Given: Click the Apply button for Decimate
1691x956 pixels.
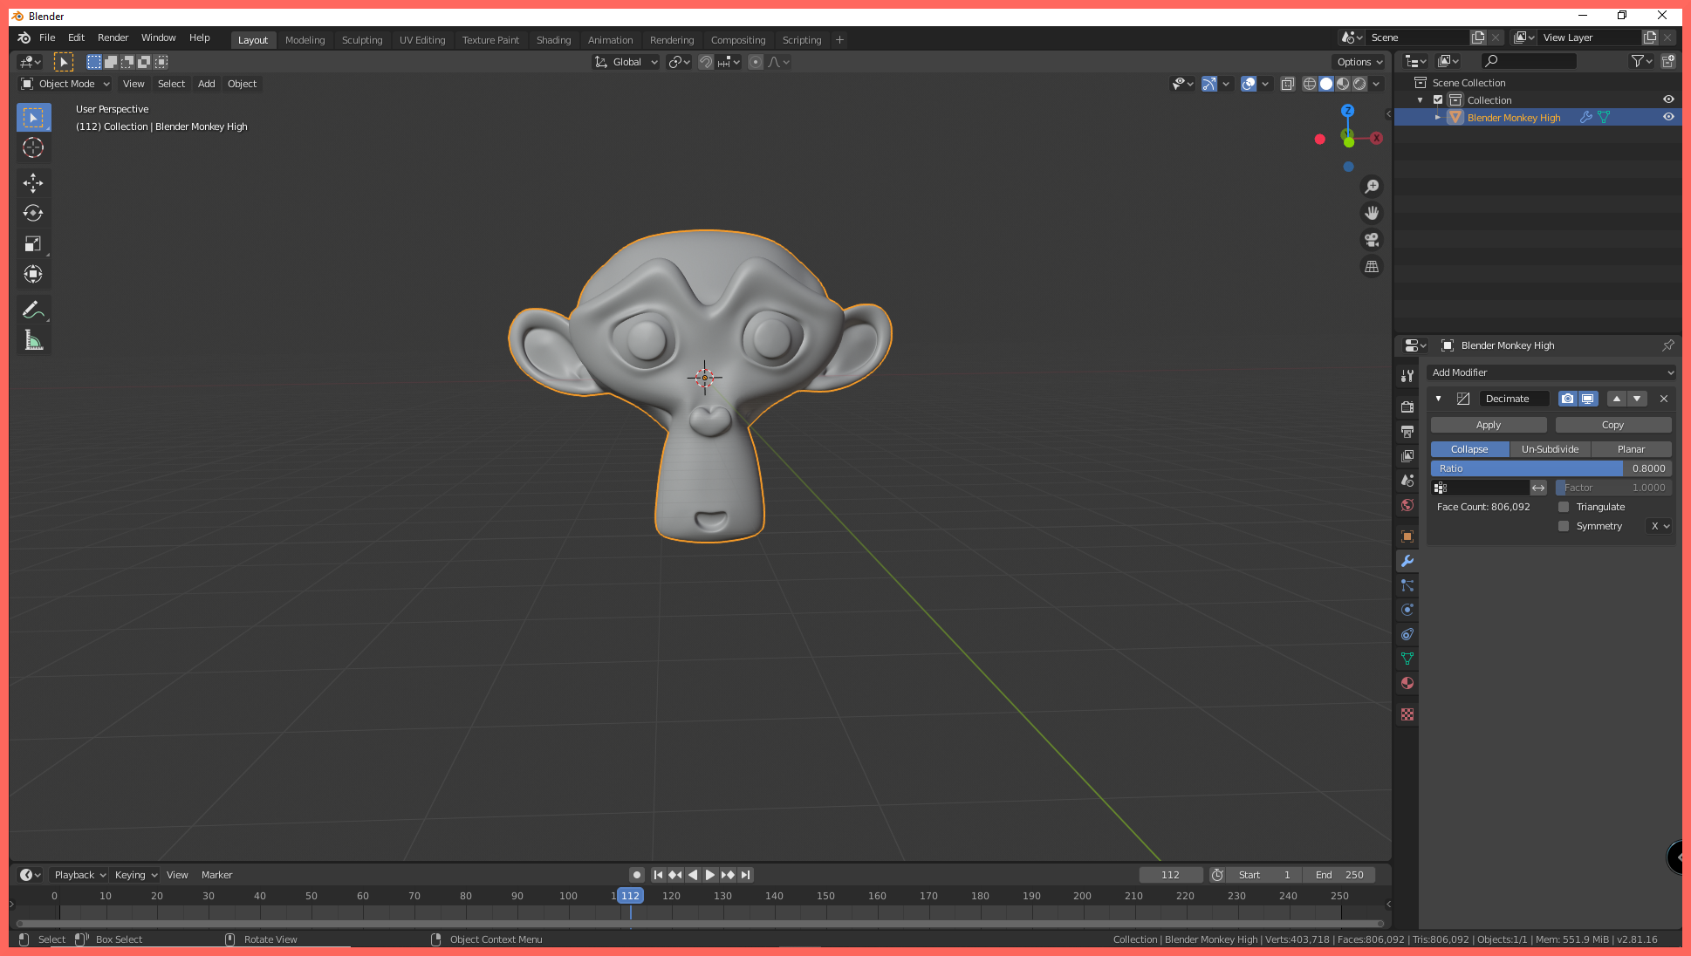Looking at the screenshot, I should [1489, 425].
